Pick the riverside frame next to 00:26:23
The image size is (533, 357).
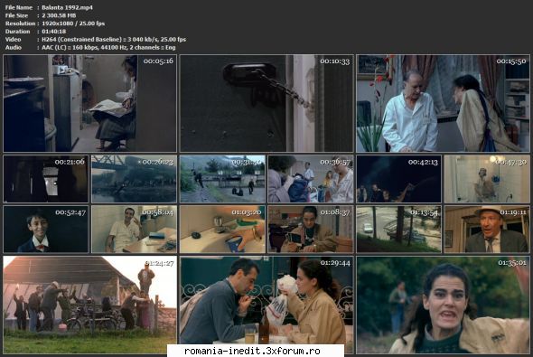click(x=222, y=179)
